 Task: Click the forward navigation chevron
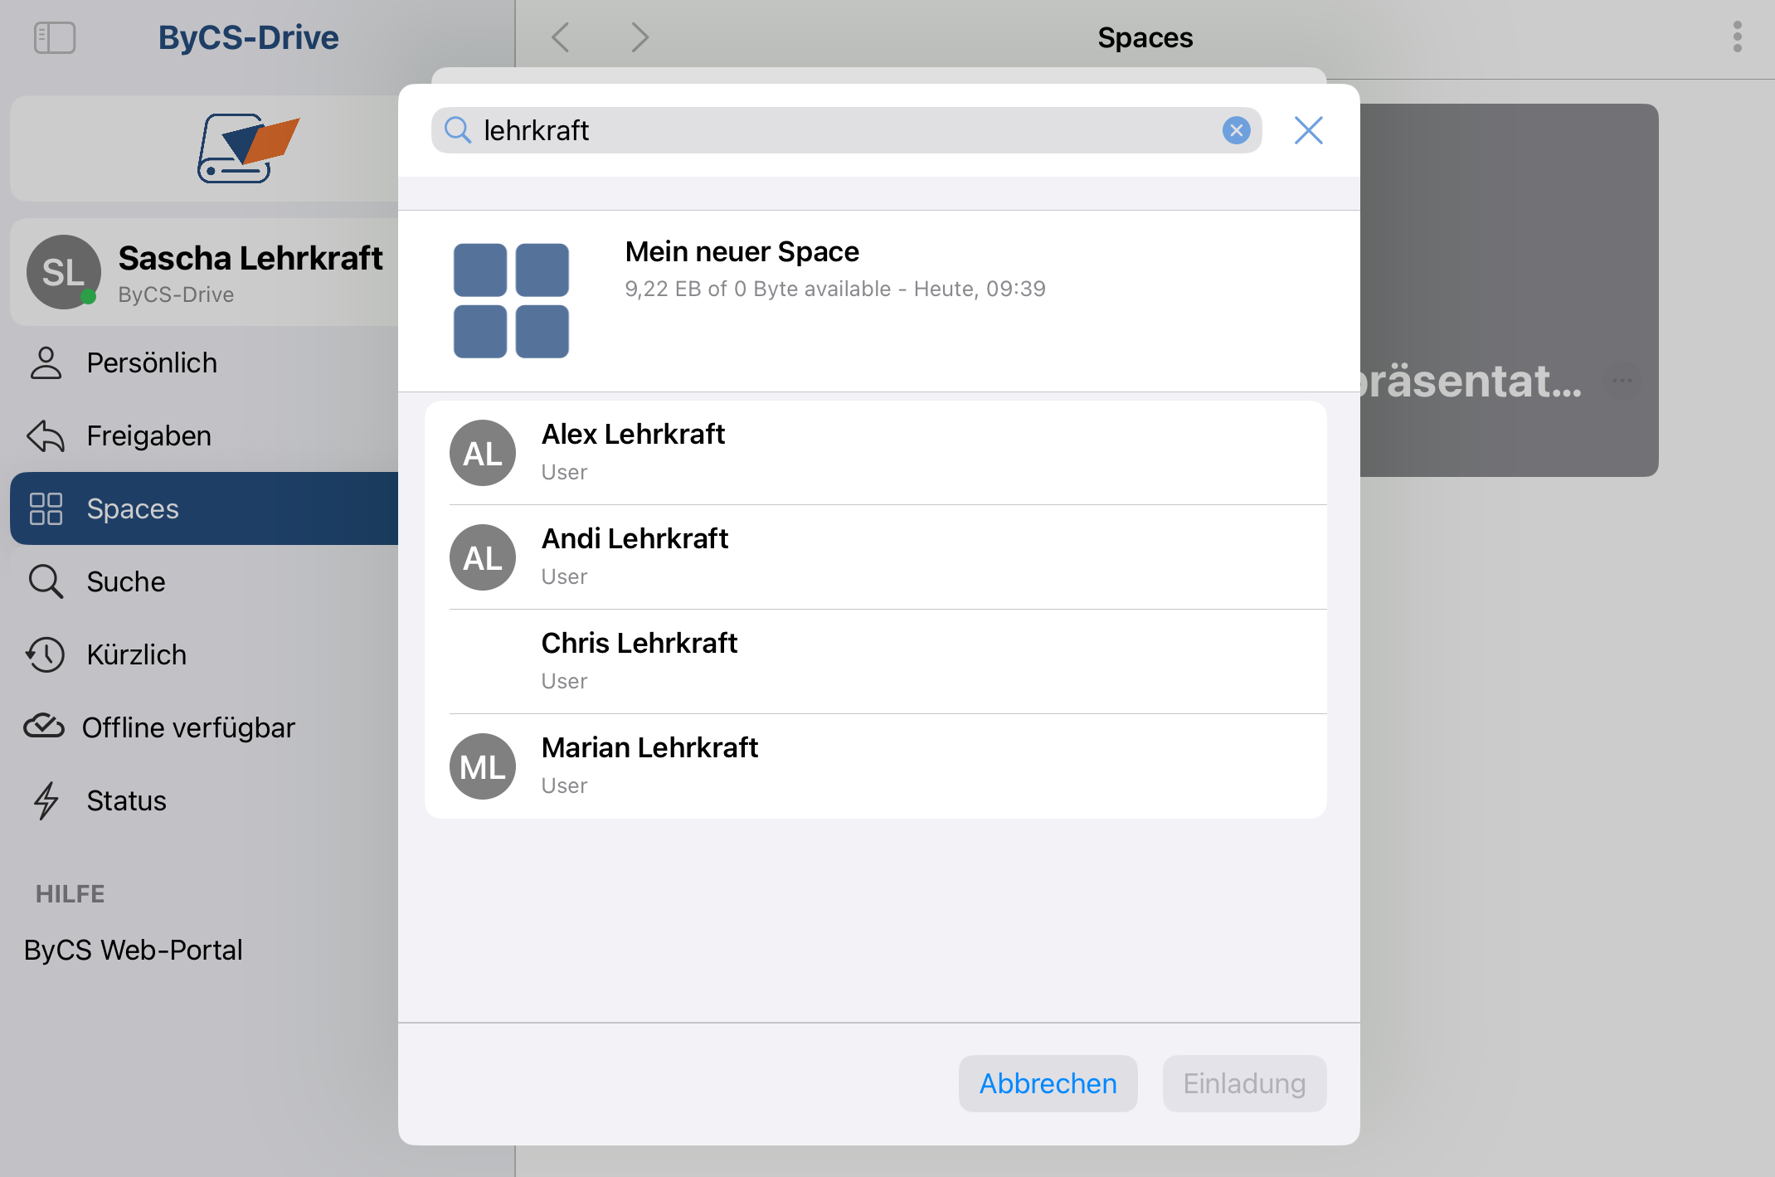[x=639, y=37]
